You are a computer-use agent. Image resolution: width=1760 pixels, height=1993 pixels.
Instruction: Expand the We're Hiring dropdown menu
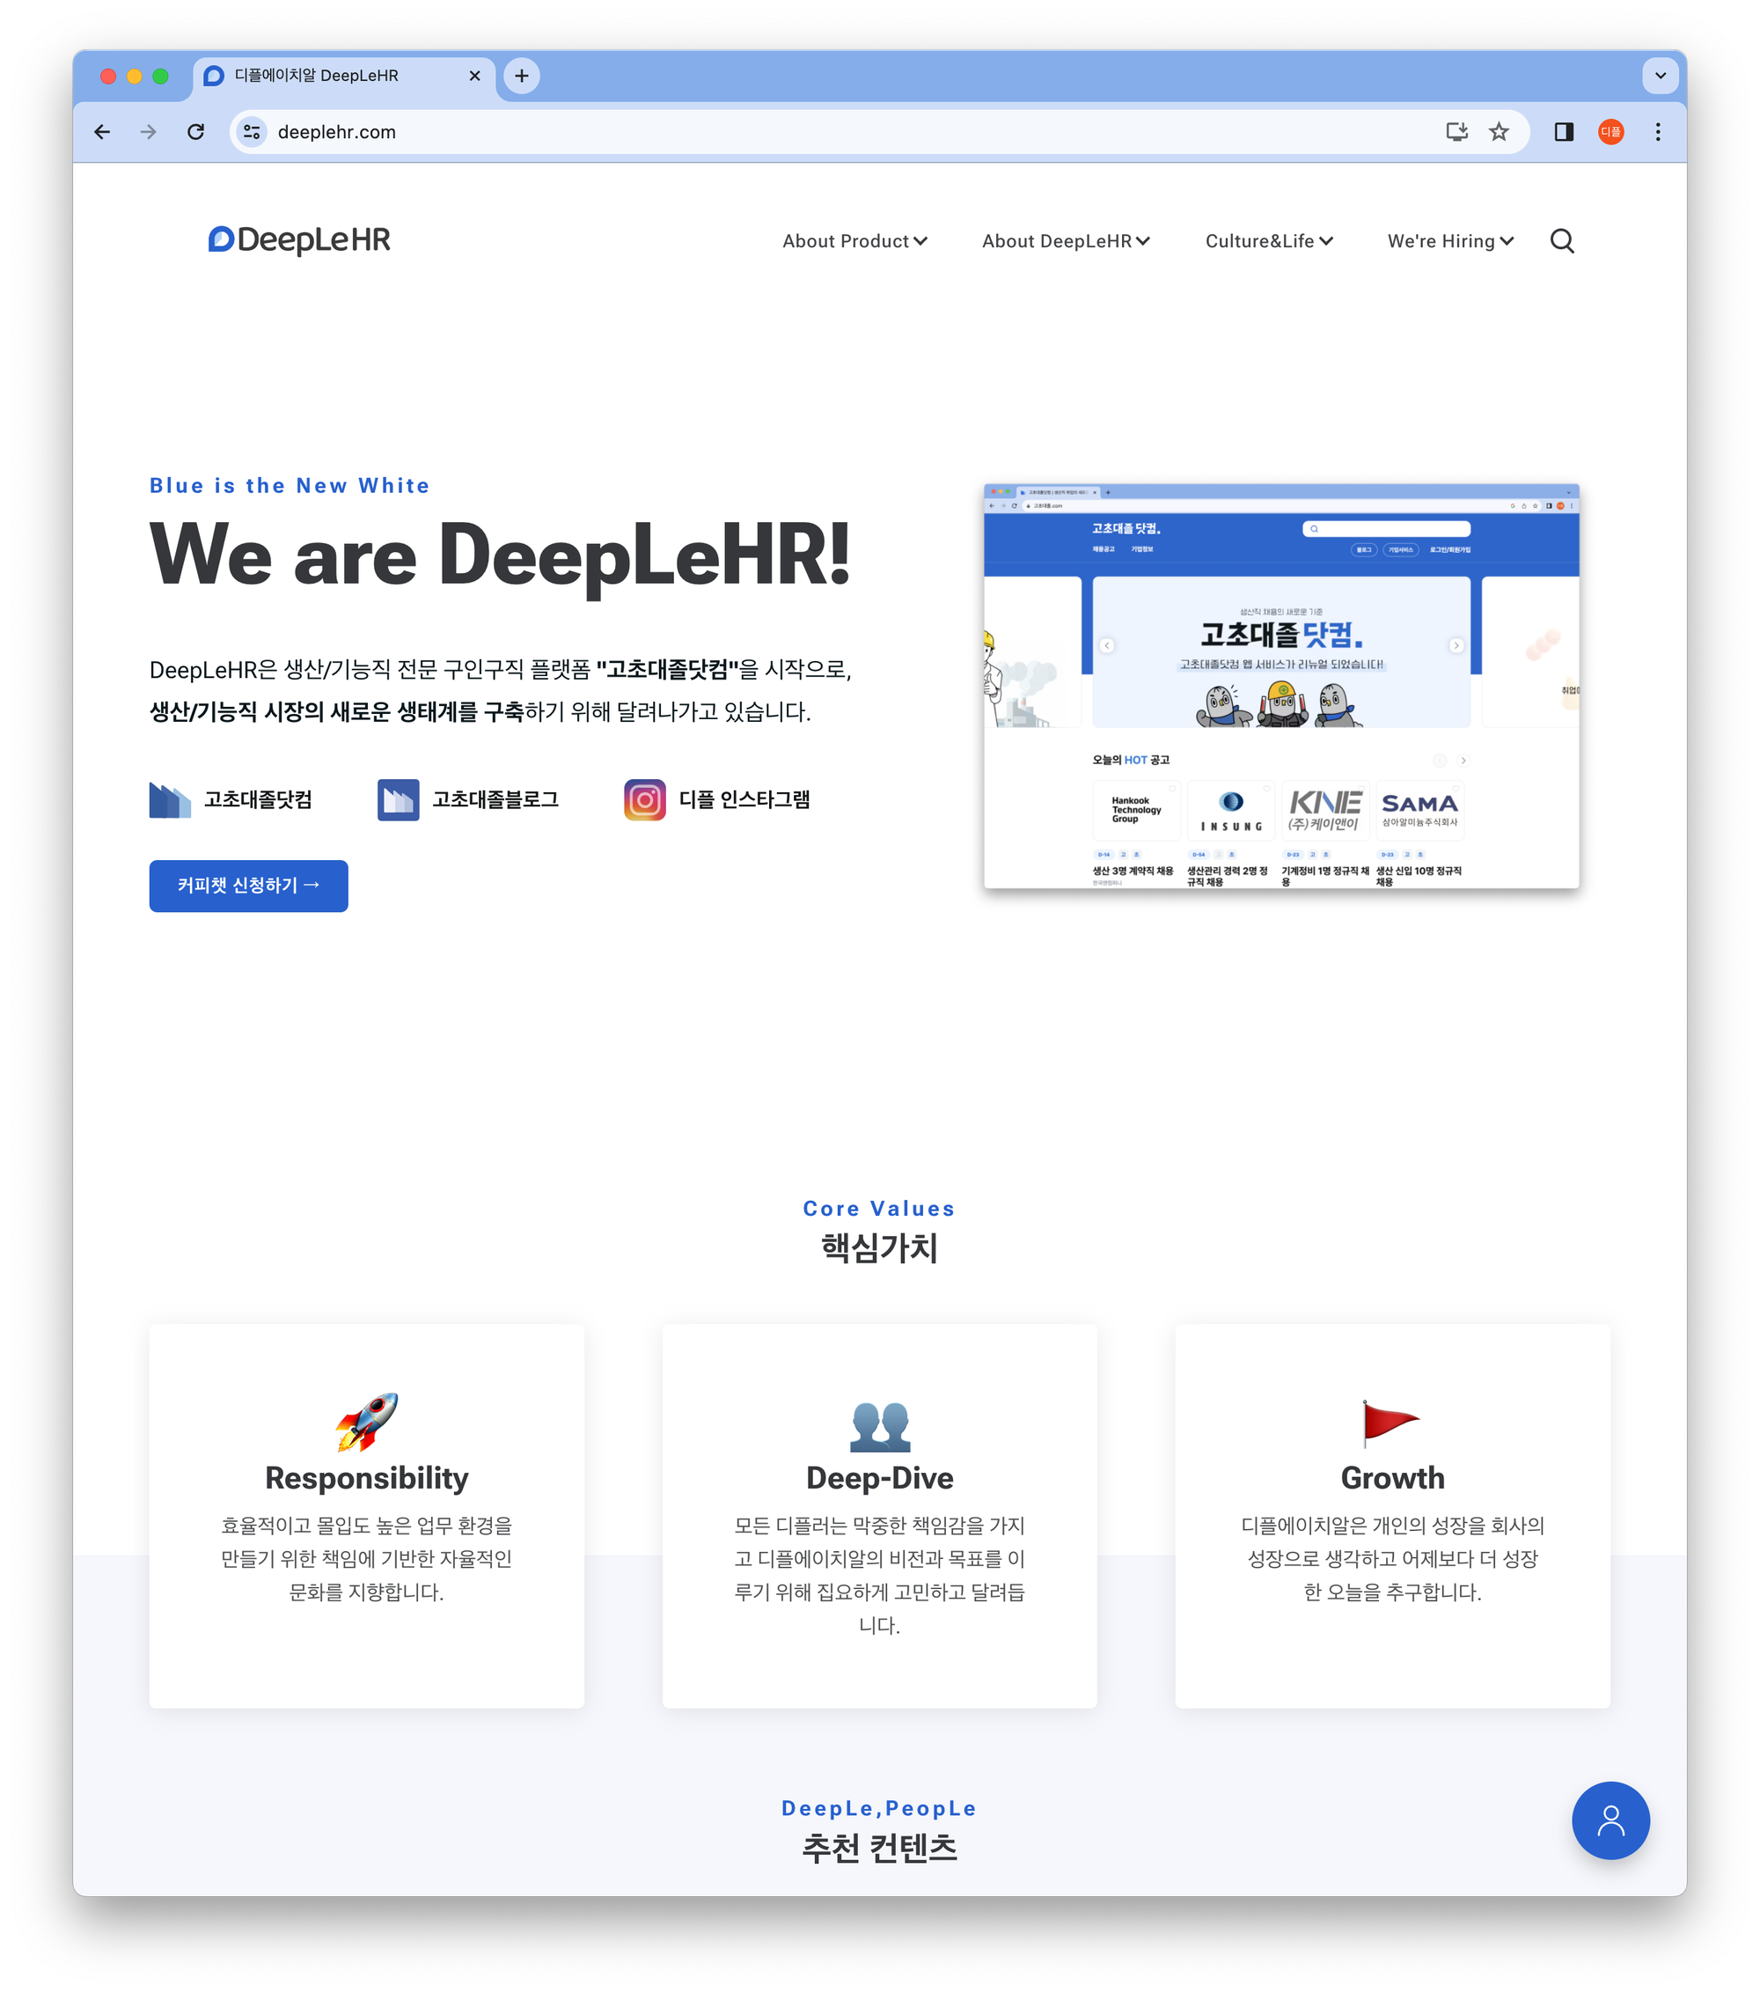[1448, 239]
